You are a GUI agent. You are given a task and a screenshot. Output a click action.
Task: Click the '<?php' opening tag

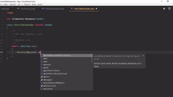coord(10,13)
